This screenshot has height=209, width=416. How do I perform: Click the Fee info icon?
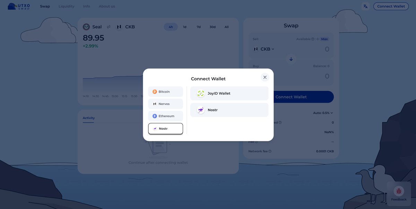point(257,142)
